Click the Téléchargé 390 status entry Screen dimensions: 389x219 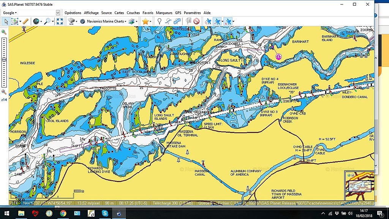[x=172, y=203]
